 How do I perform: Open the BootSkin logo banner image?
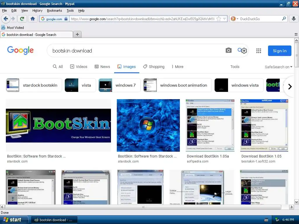pos(58,125)
